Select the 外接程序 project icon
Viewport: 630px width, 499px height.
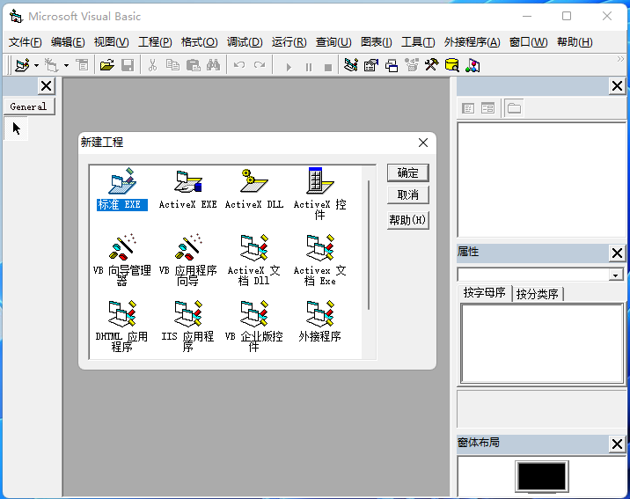tap(319, 321)
